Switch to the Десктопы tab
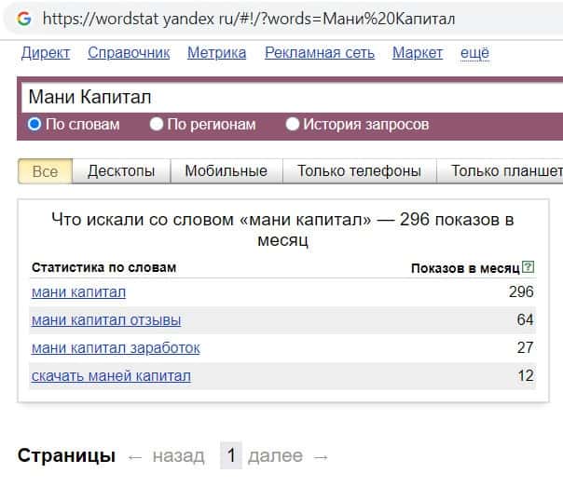563x487 pixels. [x=121, y=171]
